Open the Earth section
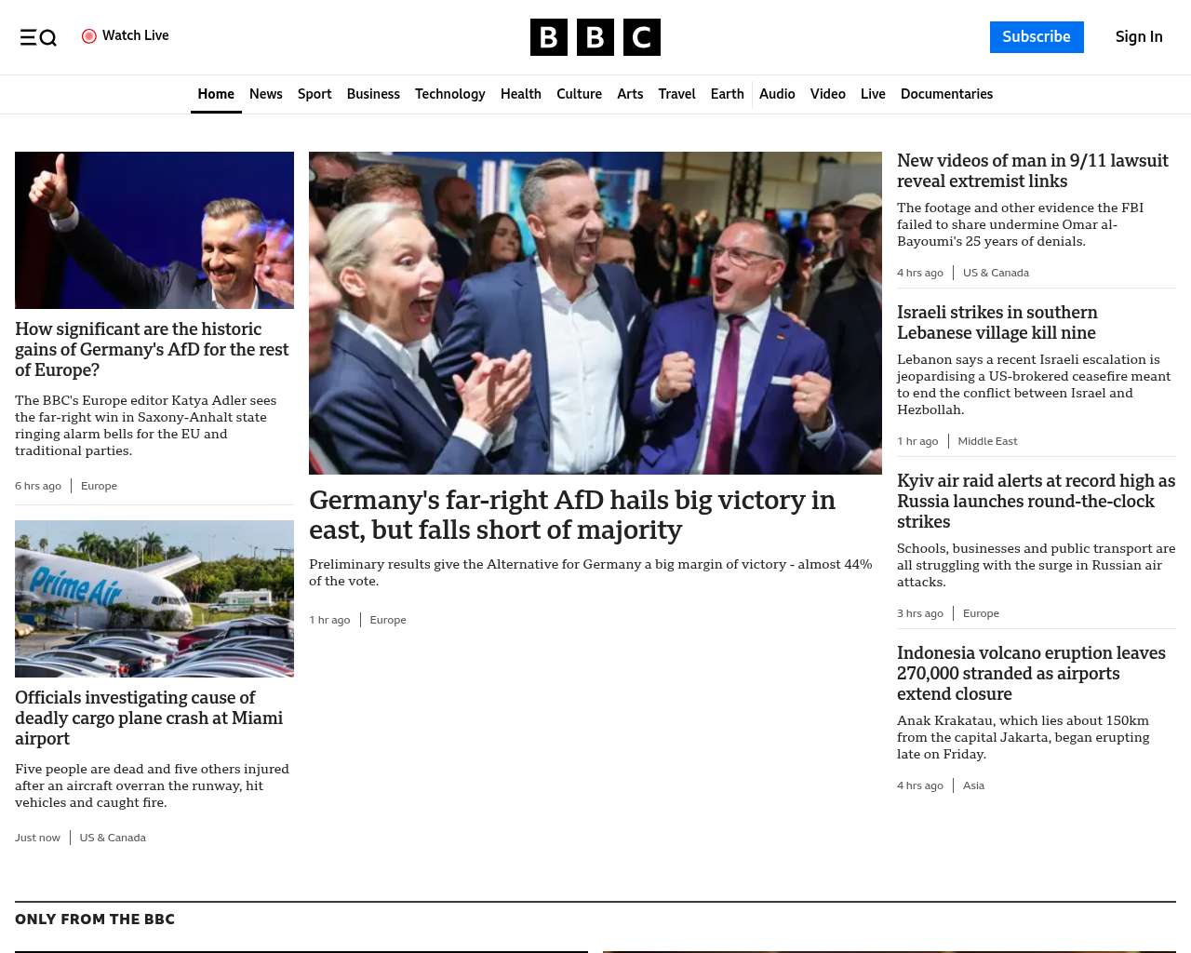1191x953 pixels. 727,94
